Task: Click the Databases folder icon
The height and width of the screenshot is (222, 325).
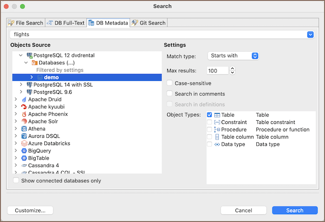Action: [x=35, y=63]
